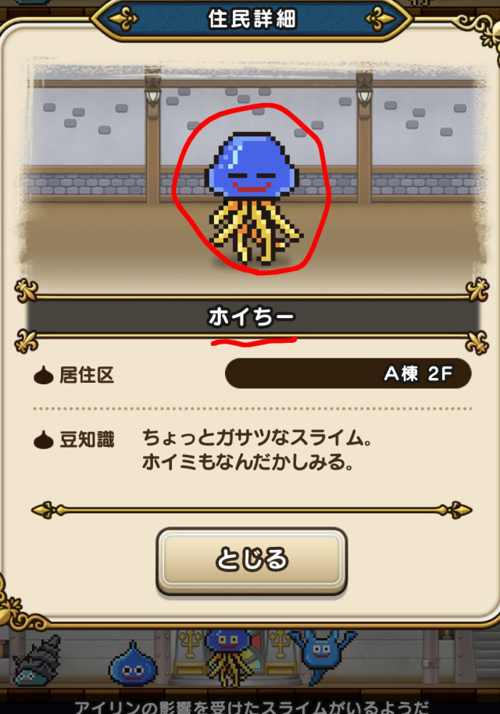Tap the healslime character below dialog
500x714 pixels.
click(227, 657)
